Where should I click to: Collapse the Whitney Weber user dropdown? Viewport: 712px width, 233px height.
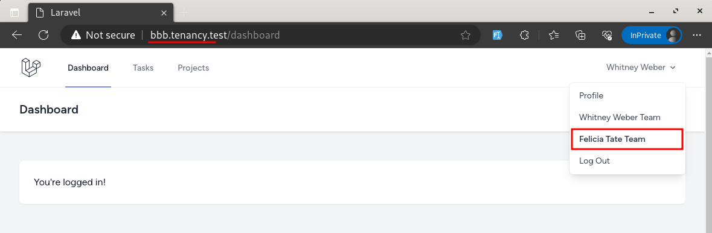pyautogui.click(x=641, y=68)
